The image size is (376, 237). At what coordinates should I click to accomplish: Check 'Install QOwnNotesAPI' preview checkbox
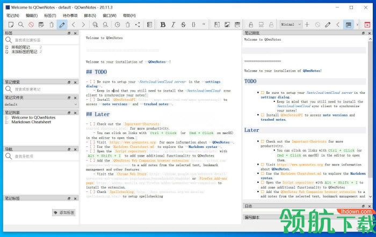[263, 115]
